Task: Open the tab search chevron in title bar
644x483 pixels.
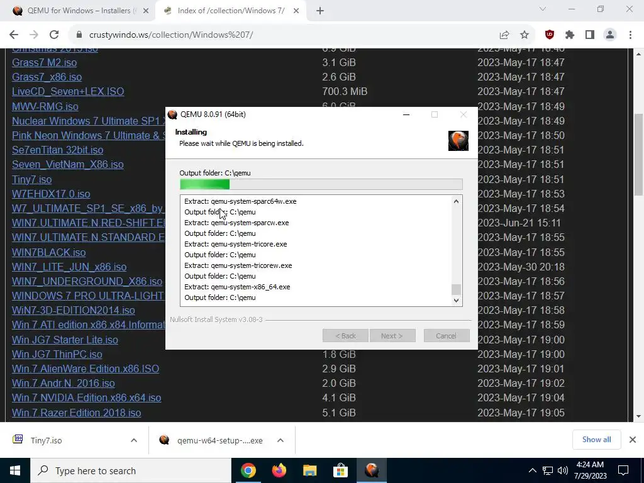Action: (x=543, y=9)
